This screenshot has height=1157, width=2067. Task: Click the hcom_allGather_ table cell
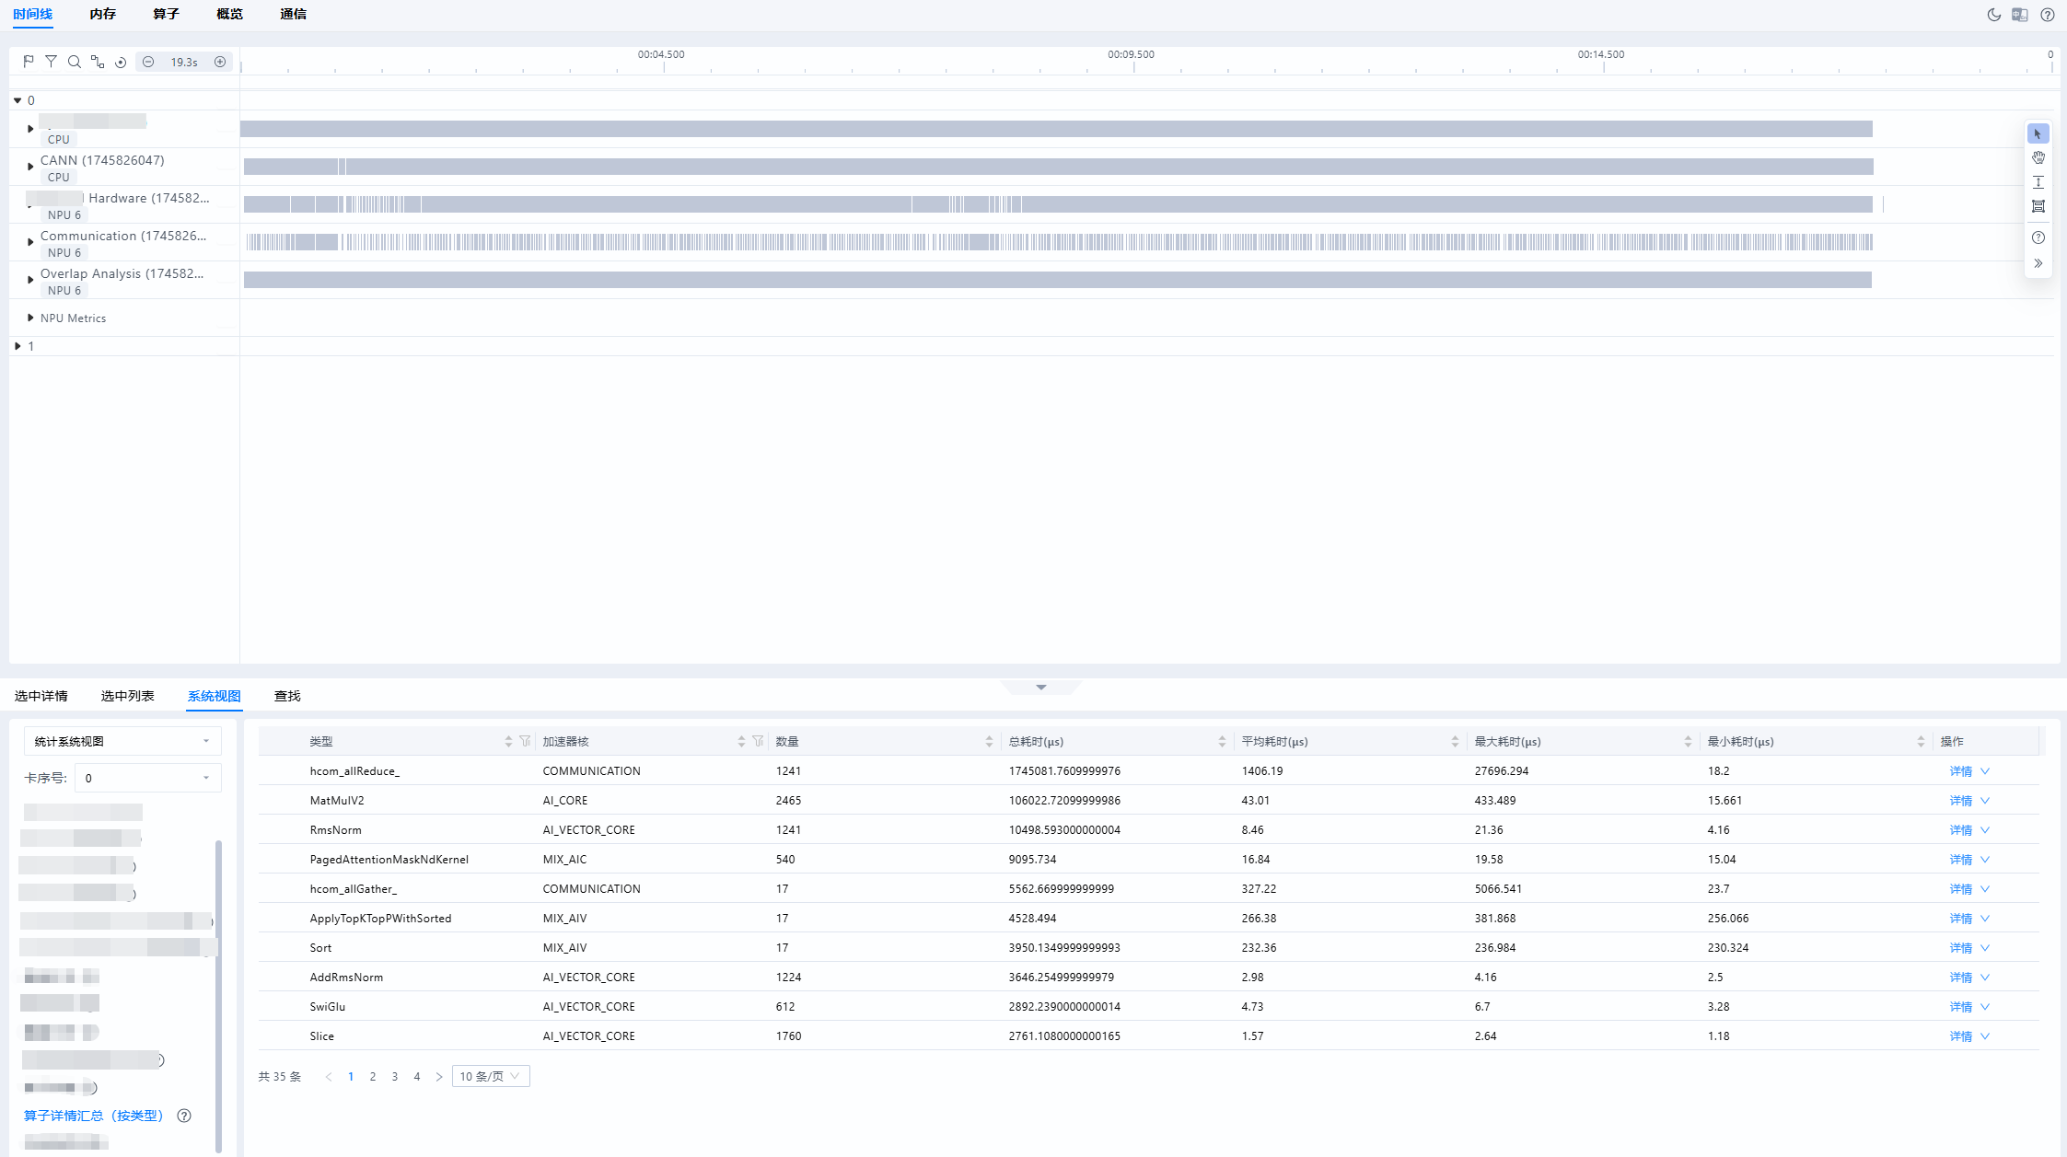click(353, 889)
